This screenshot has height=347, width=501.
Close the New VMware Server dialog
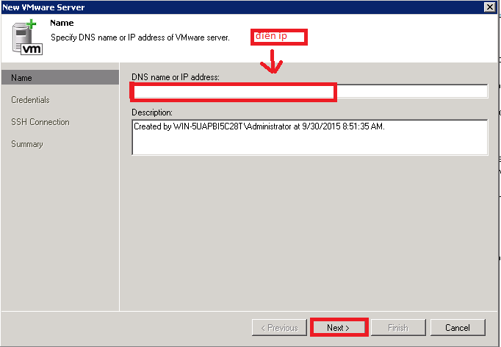489,7
